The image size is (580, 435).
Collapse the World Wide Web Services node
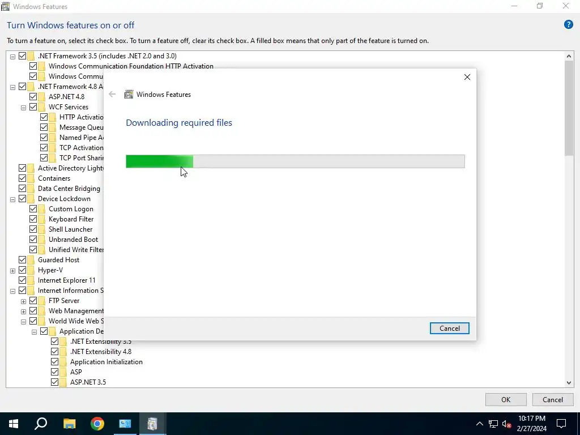tap(23, 322)
